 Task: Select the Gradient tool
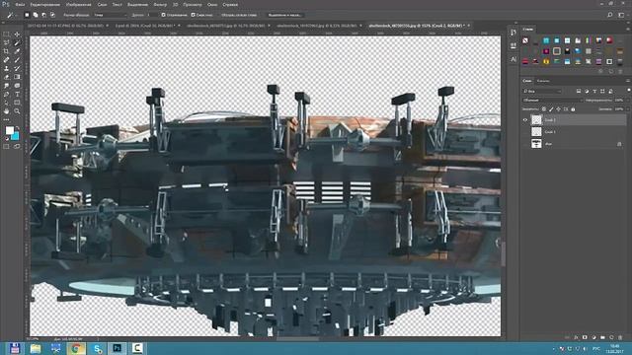(17, 77)
